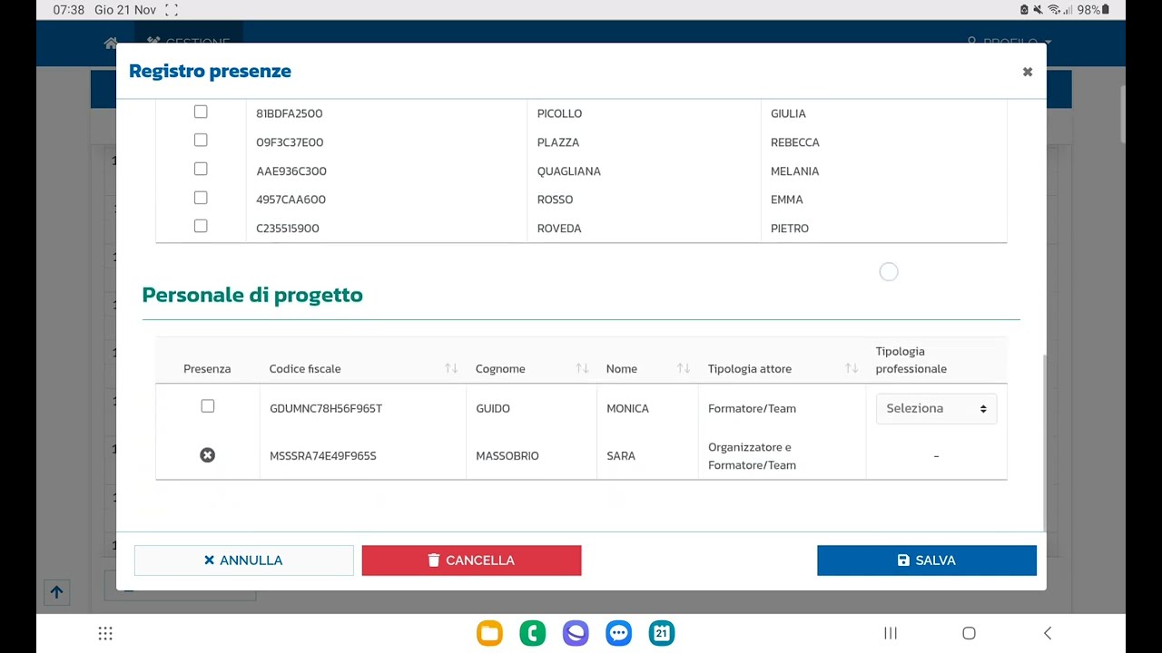Click the X presence icon for MASSOBRIO SARA
The height and width of the screenshot is (653, 1162).
[x=208, y=455]
